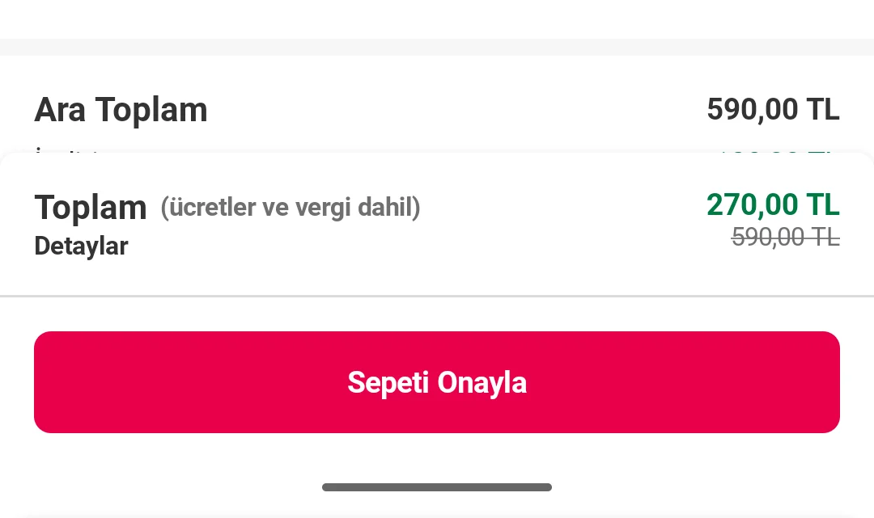Tap the struck-through 590,00 TL price
This screenshot has height=518, width=874.
click(785, 237)
